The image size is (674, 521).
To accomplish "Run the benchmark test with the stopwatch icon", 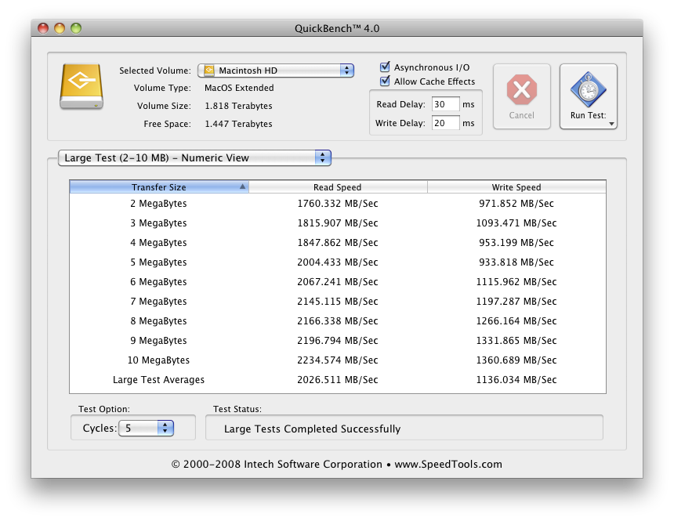I will coord(588,90).
